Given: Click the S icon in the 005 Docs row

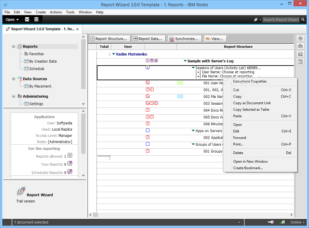Looking at the screenshot, I should pos(148,117).
